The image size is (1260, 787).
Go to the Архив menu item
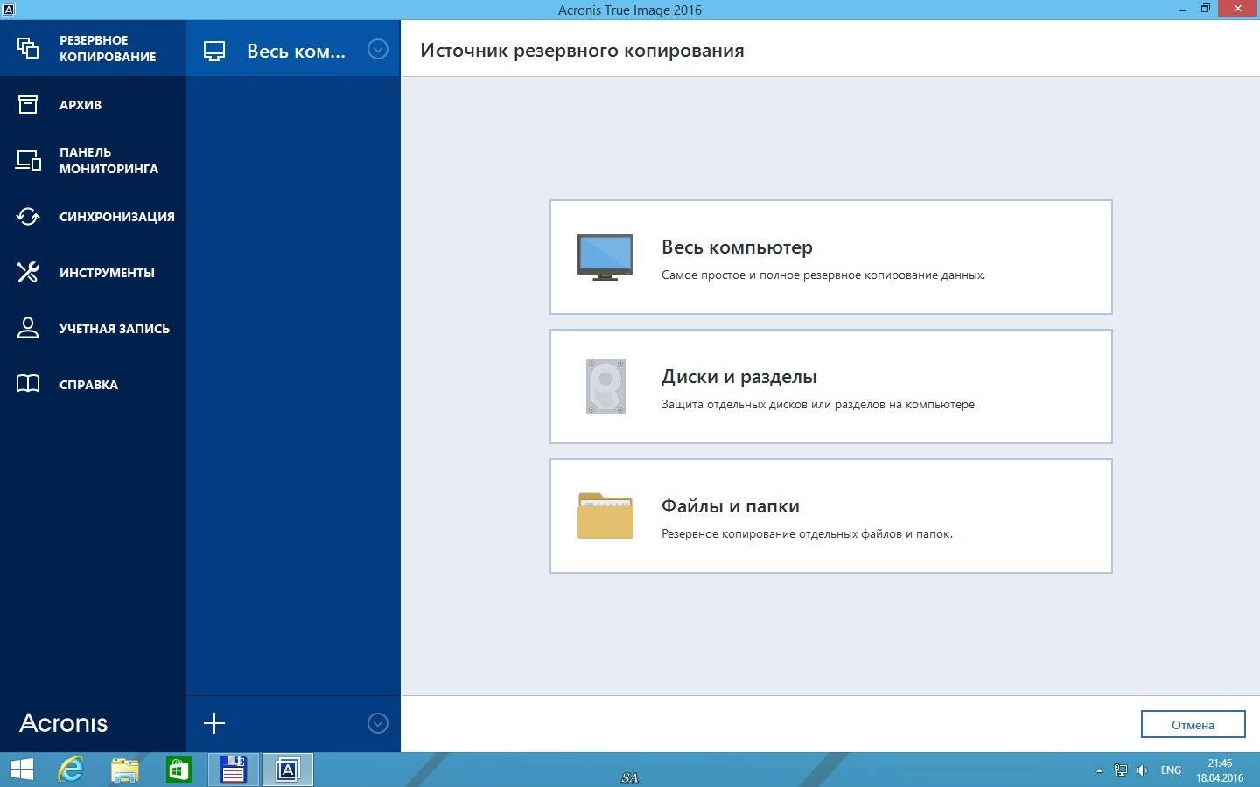click(93, 104)
